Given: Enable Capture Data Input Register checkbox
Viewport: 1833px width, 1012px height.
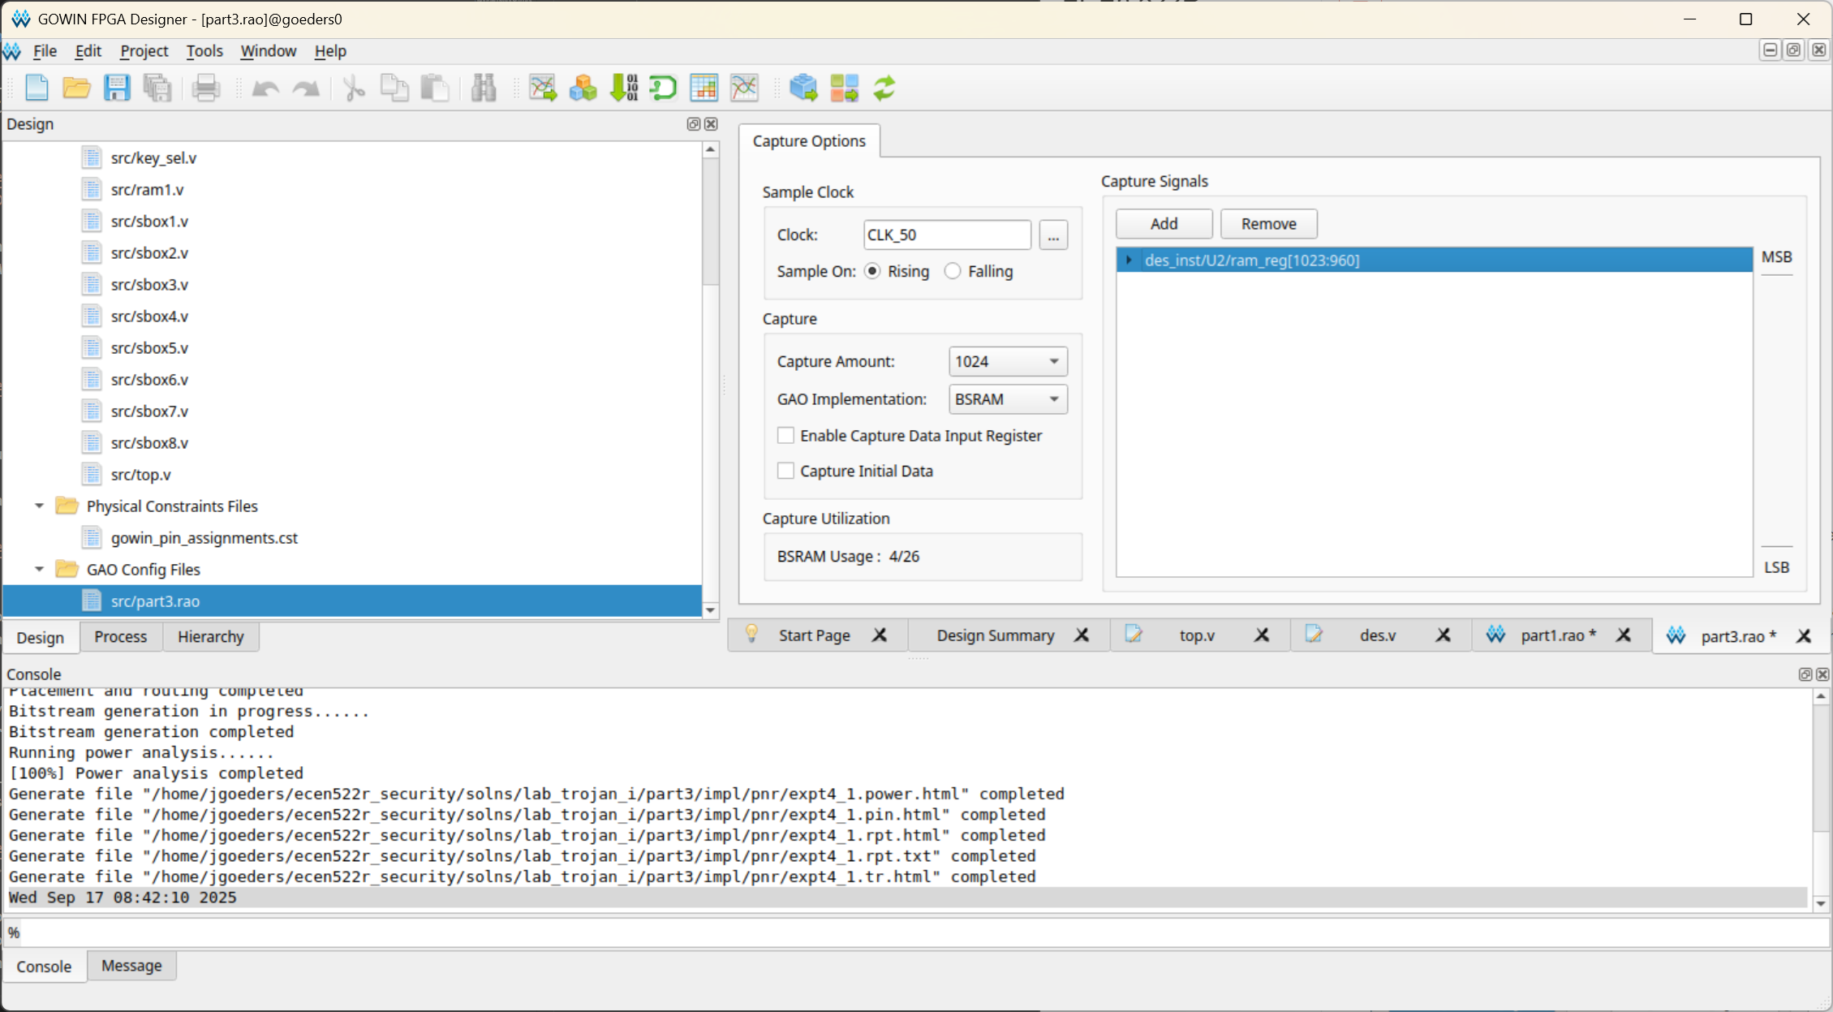Looking at the screenshot, I should [785, 436].
